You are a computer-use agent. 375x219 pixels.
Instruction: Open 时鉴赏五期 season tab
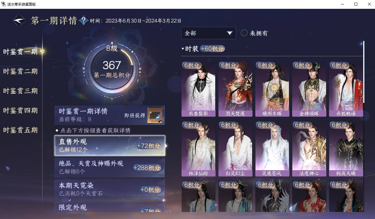pos(20,130)
